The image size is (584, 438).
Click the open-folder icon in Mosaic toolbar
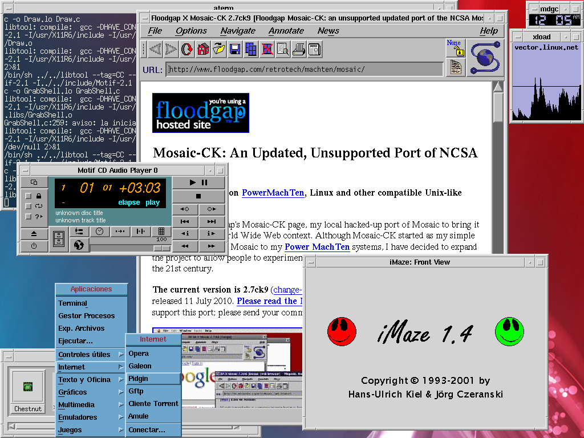click(219, 49)
